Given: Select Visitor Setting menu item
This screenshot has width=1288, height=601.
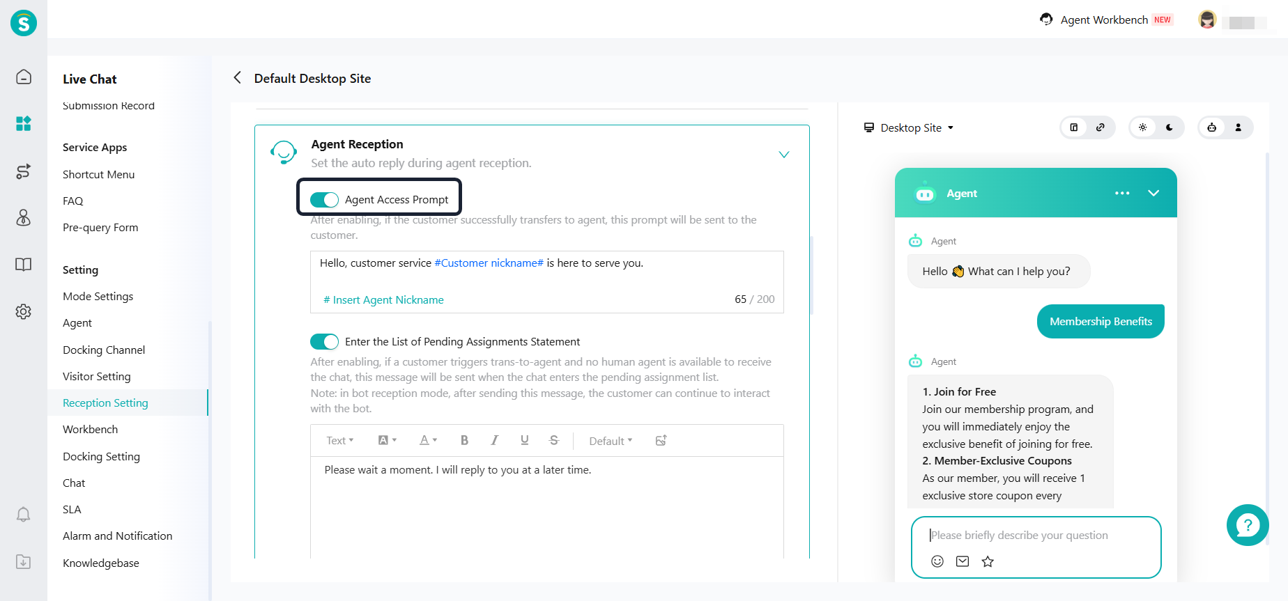Looking at the screenshot, I should click(96, 377).
